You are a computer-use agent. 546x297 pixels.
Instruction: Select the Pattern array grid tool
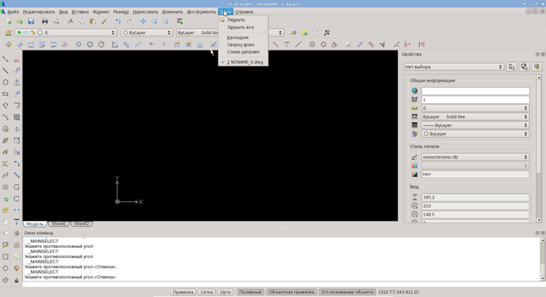(16, 117)
